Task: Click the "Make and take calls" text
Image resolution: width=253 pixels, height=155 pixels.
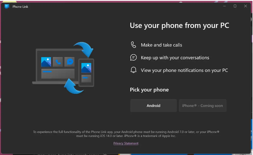Action: click(161, 45)
